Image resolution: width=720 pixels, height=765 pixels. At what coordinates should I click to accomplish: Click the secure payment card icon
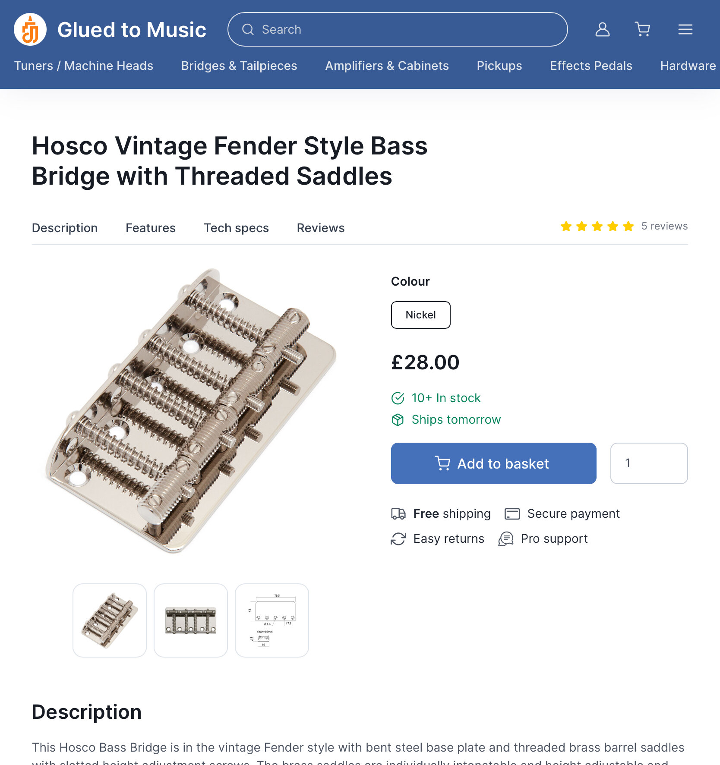[x=512, y=513]
